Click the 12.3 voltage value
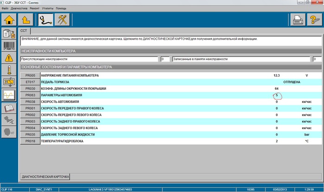 click(x=276, y=75)
